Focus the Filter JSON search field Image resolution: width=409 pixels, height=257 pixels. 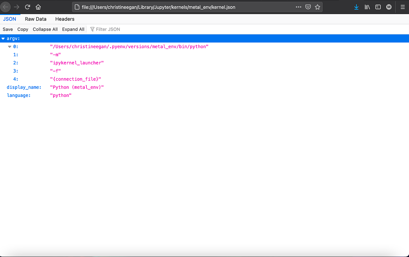pos(108,29)
